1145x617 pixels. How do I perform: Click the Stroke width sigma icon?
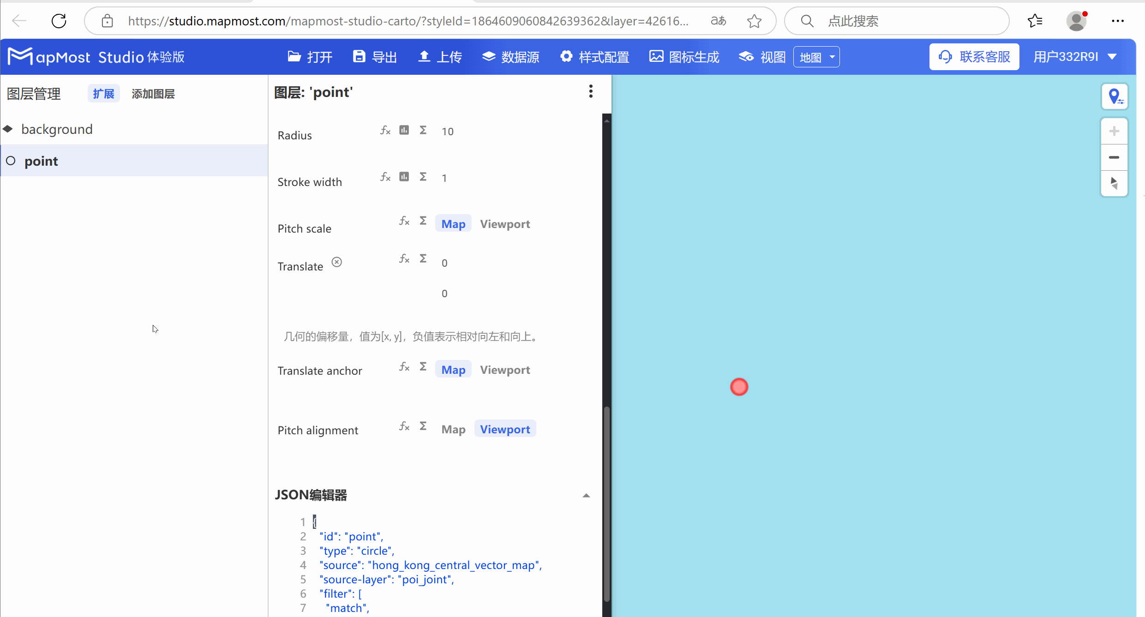coord(423,177)
